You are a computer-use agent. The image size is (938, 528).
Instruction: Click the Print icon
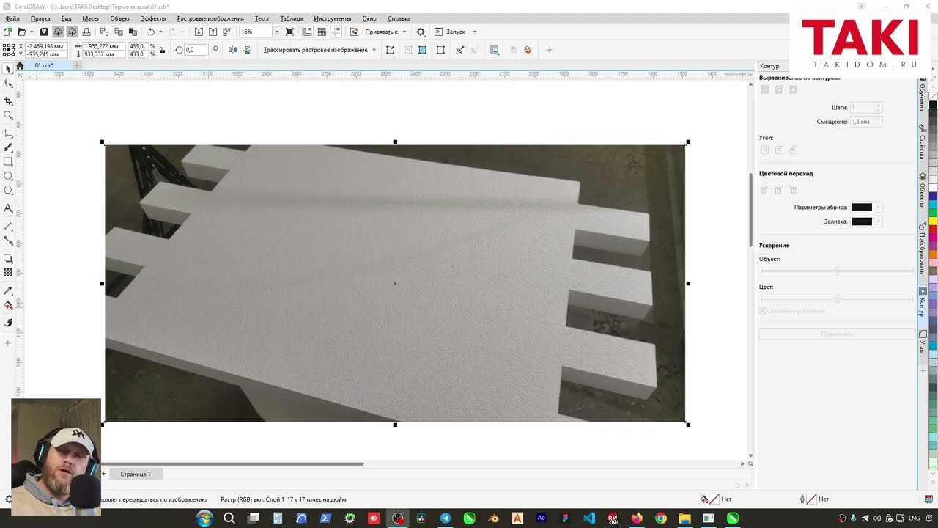click(86, 32)
